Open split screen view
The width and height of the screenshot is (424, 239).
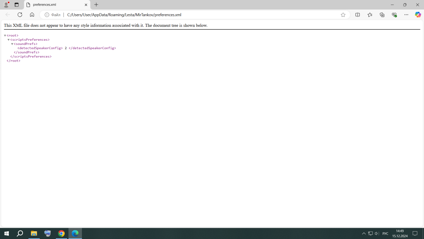pyautogui.click(x=358, y=15)
